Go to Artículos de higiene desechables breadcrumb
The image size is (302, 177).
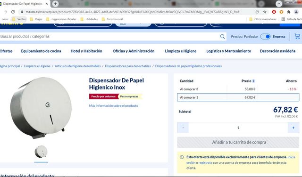pyautogui.click(x=77, y=66)
